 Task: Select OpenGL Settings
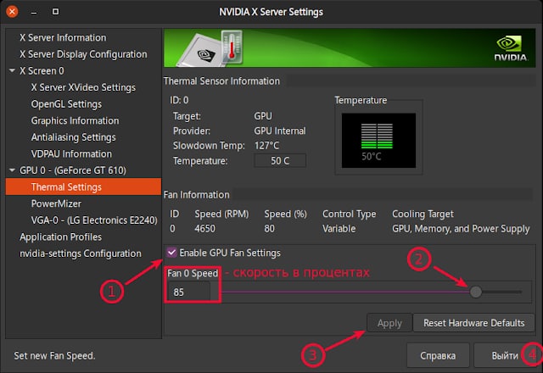click(x=66, y=103)
